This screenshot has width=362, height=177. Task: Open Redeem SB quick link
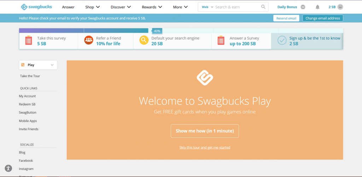click(27, 104)
